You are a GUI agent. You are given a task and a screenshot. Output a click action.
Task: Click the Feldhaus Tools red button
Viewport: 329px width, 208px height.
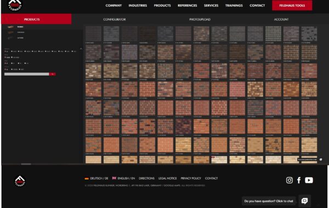[292, 5]
